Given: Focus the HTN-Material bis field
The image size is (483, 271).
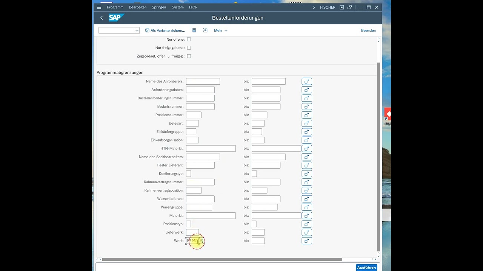Looking at the screenshot, I should tap(277, 148).
